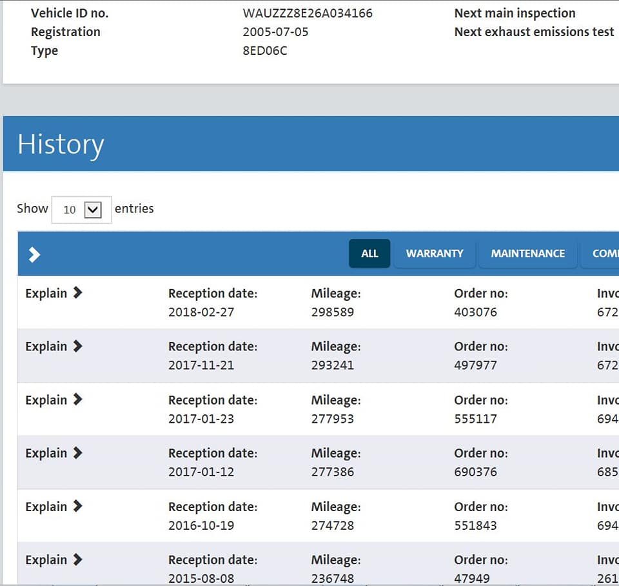
Task: Select the ALL filter tab
Action: coord(369,253)
